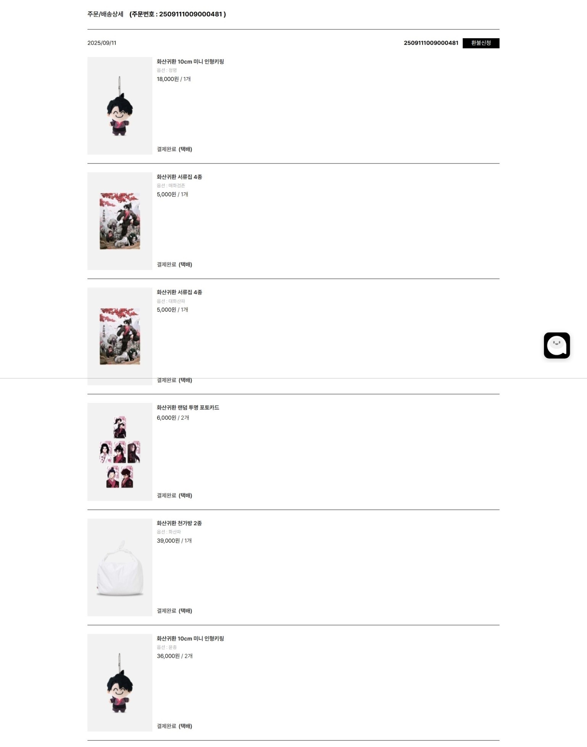The width and height of the screenshot is (587, 747).
Task: Open the 화산귀환 랜덤 투명 포토카드 title
Action: [x=188, y=407]
